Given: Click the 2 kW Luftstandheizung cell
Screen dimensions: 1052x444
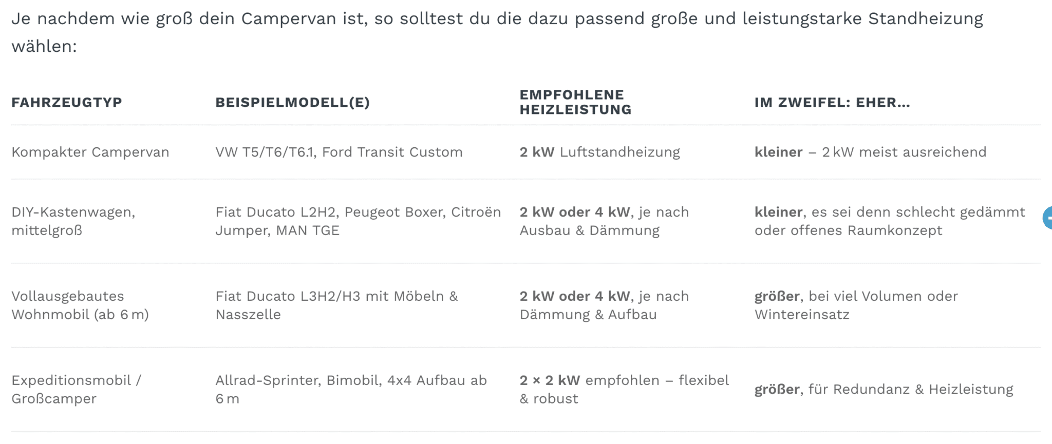Looking at the screenshot, I should point(599,152).
